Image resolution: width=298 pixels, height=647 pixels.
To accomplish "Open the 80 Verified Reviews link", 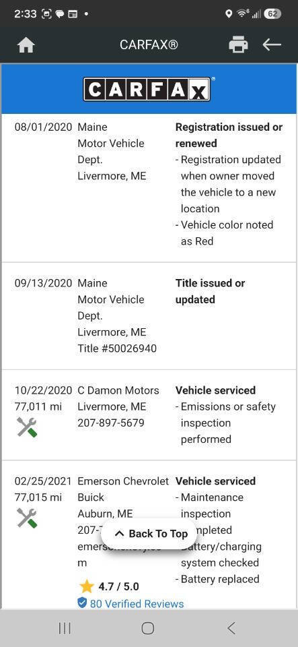I will [x=137, y=604].
